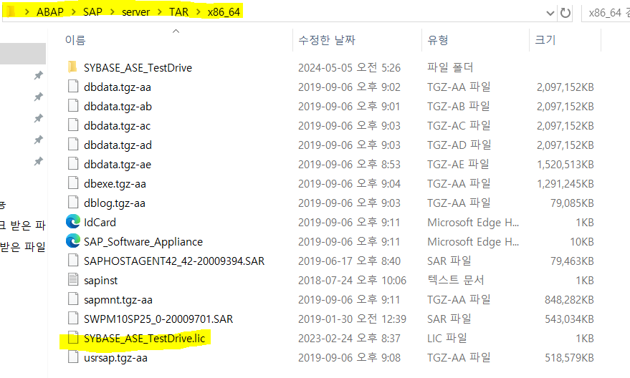Image resolution: width=630 pixels, height=378 pixels.
Task: Click the type 텍스트 문서
Action: click(456, 280)
